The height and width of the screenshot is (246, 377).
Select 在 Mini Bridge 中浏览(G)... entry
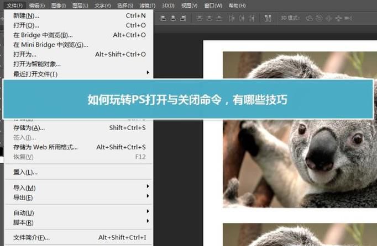(x=78, y=45)
